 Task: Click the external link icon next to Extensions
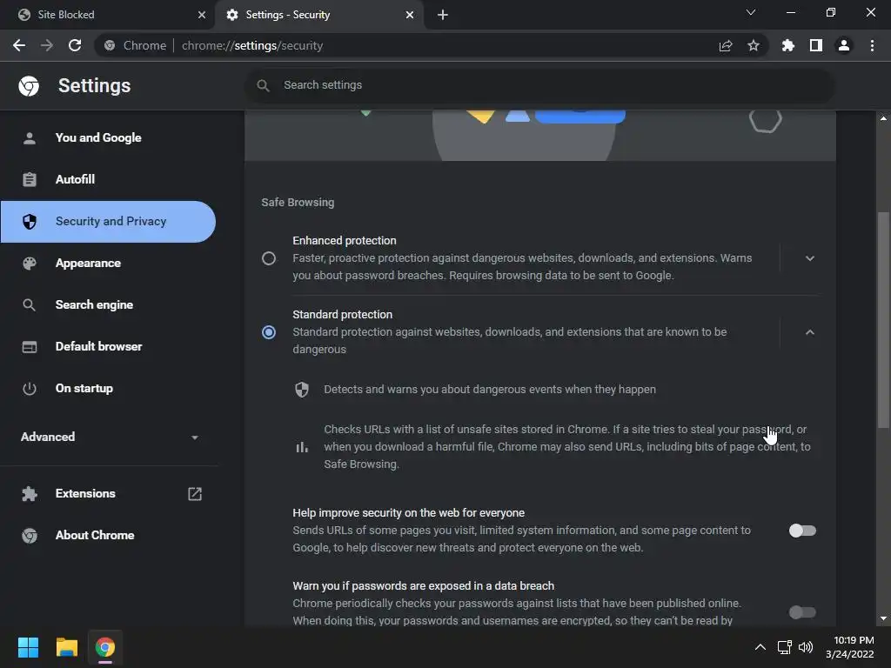[x=195, y=494]
